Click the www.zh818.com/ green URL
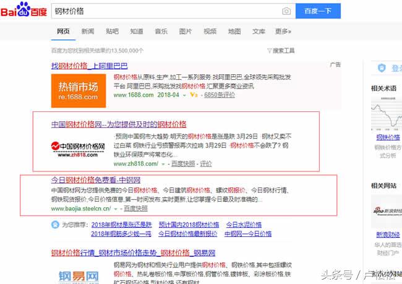Screen dimensions: 402x284 click(x=136, y=164)
